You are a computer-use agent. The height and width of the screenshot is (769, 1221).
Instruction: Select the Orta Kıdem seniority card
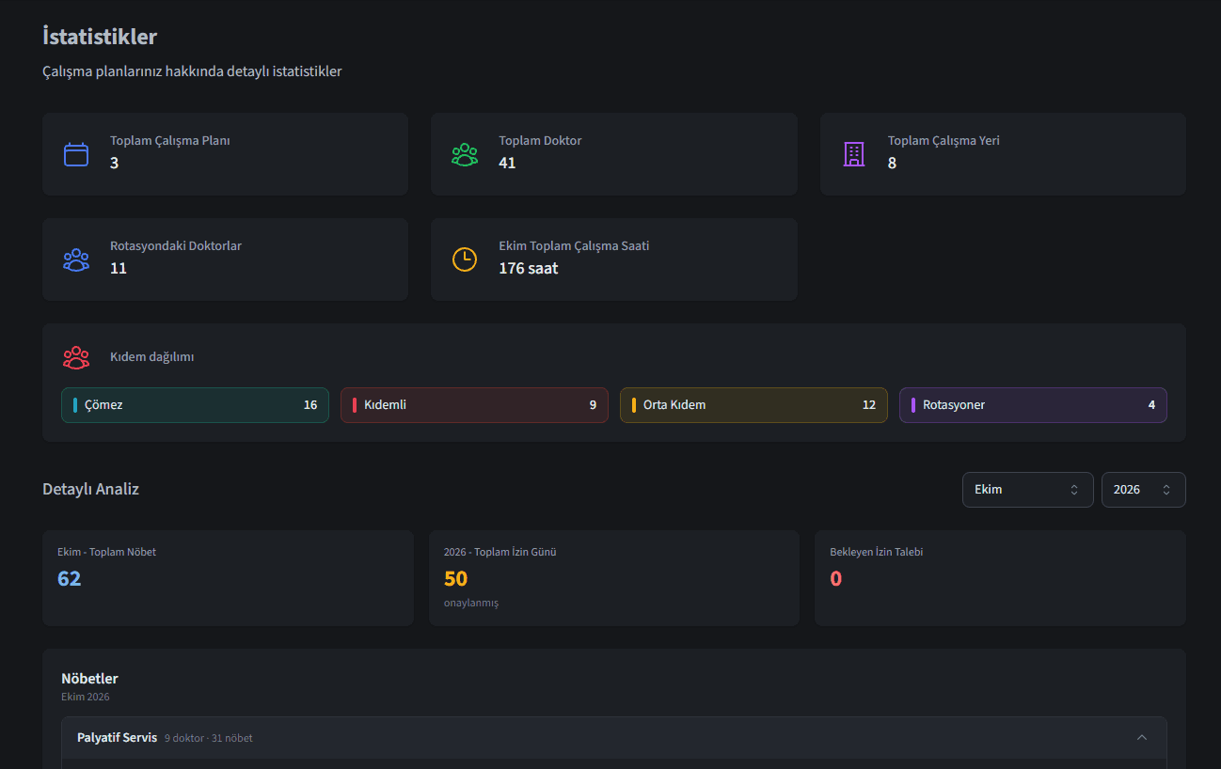753,405
